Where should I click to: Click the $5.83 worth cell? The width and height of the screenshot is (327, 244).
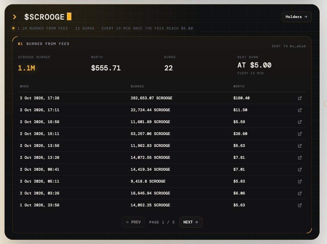pyautogui.click(x=239, y=181)
